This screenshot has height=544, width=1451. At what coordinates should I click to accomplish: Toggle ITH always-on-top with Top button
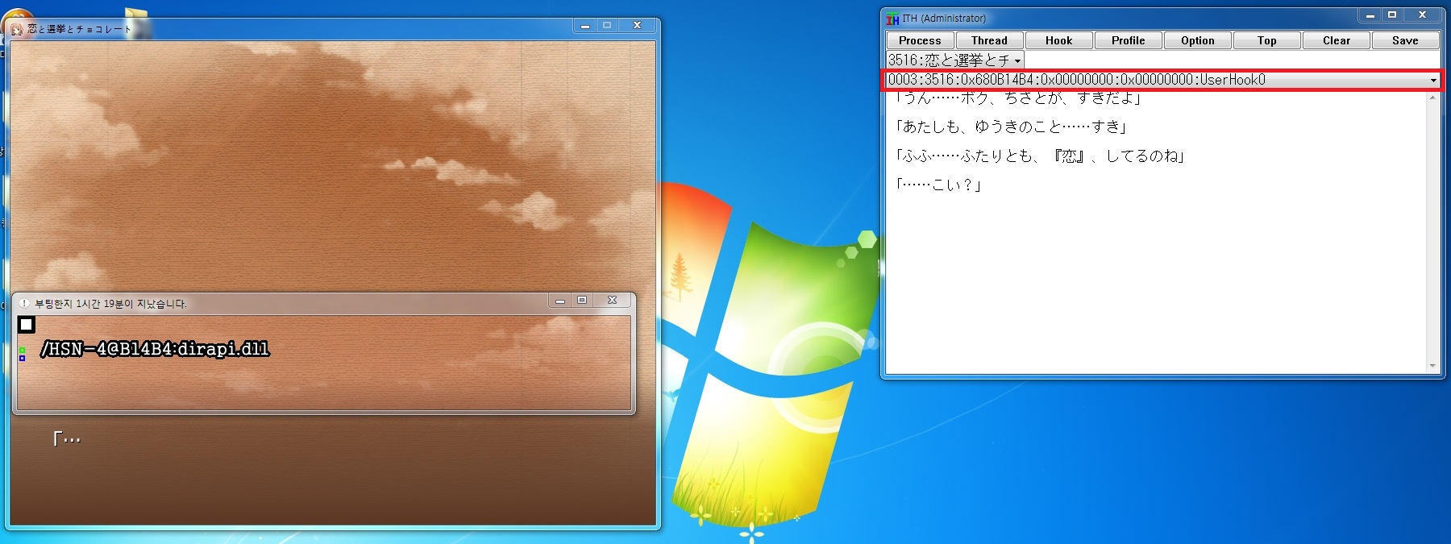pos(1266,40)
